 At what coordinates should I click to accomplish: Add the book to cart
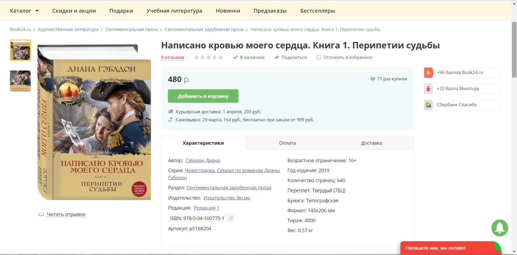[x=203, y=96]
